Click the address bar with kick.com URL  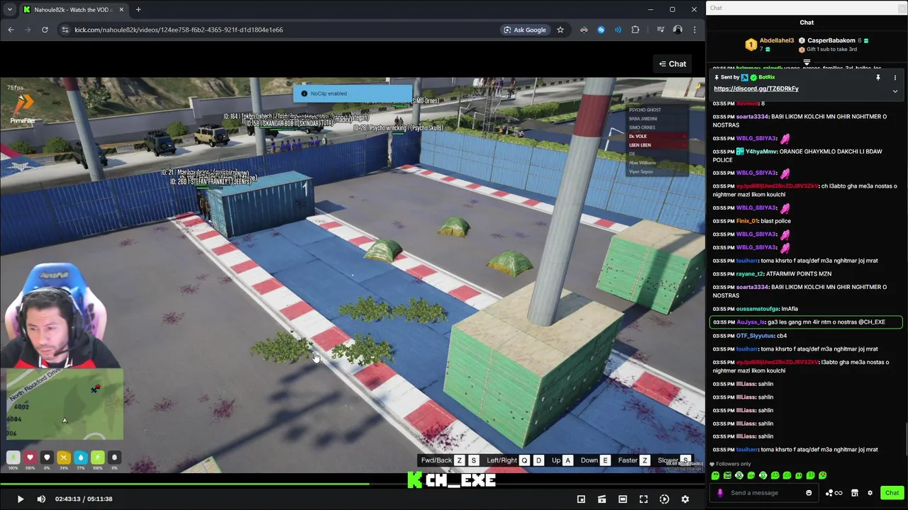point(277,30)
